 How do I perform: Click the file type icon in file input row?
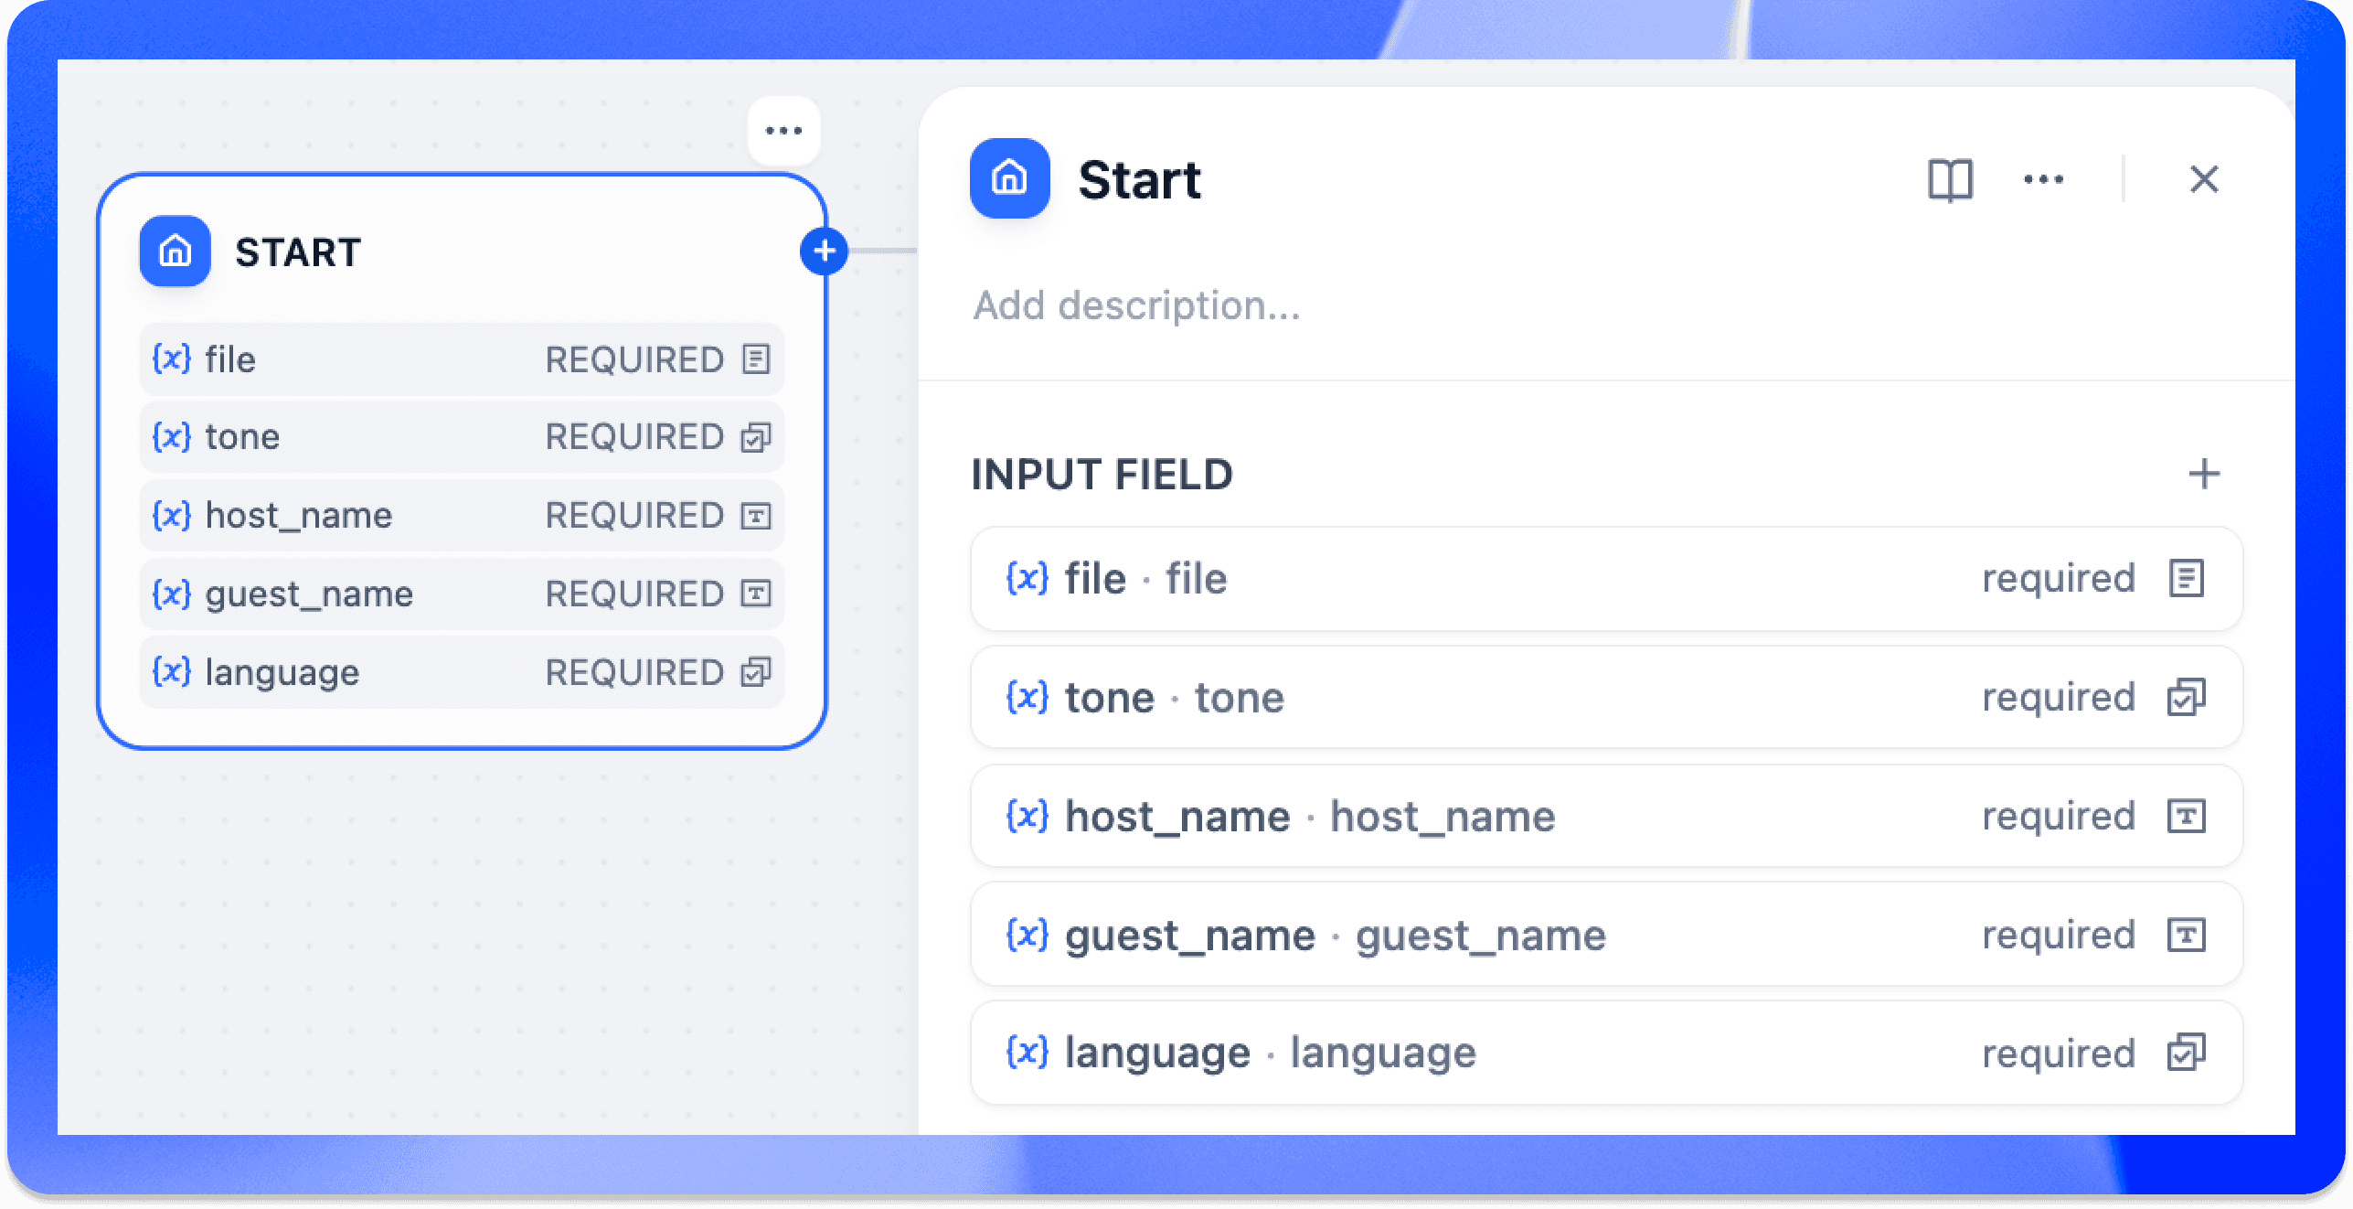[x=2186, y=578]
